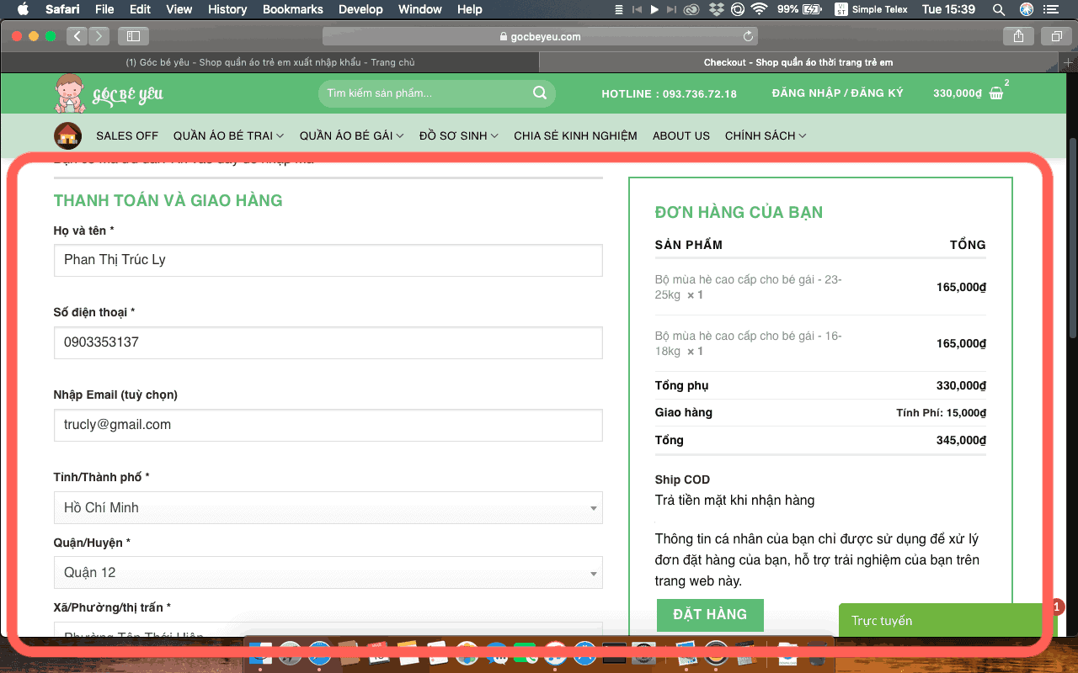The width and height of the screenshot is (1078, 673).
Task: Click the Họ và tên input field
Action: click(328, 260)
